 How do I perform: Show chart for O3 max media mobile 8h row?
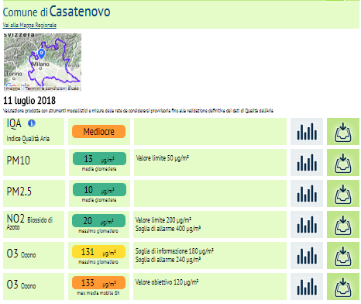(307, 287)
